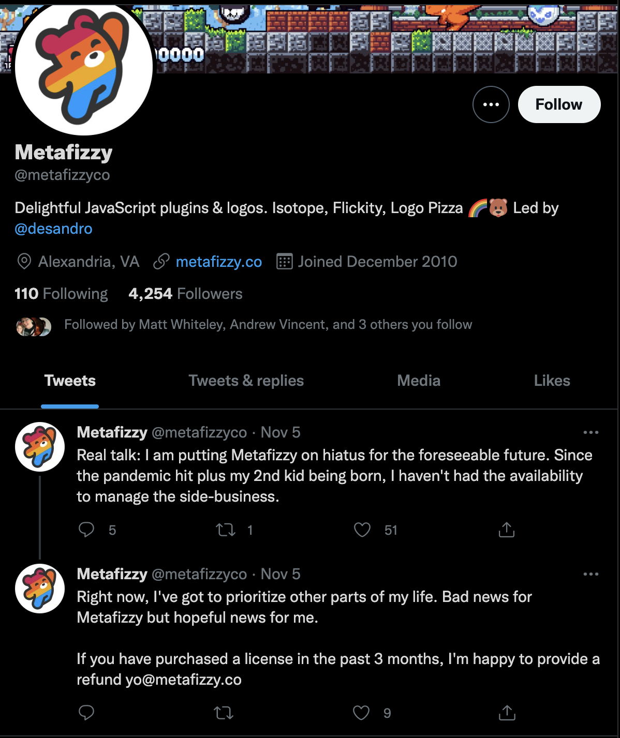The image size is (620, 738).
Task: Like the refund tweet
Action: pos(362,713)
